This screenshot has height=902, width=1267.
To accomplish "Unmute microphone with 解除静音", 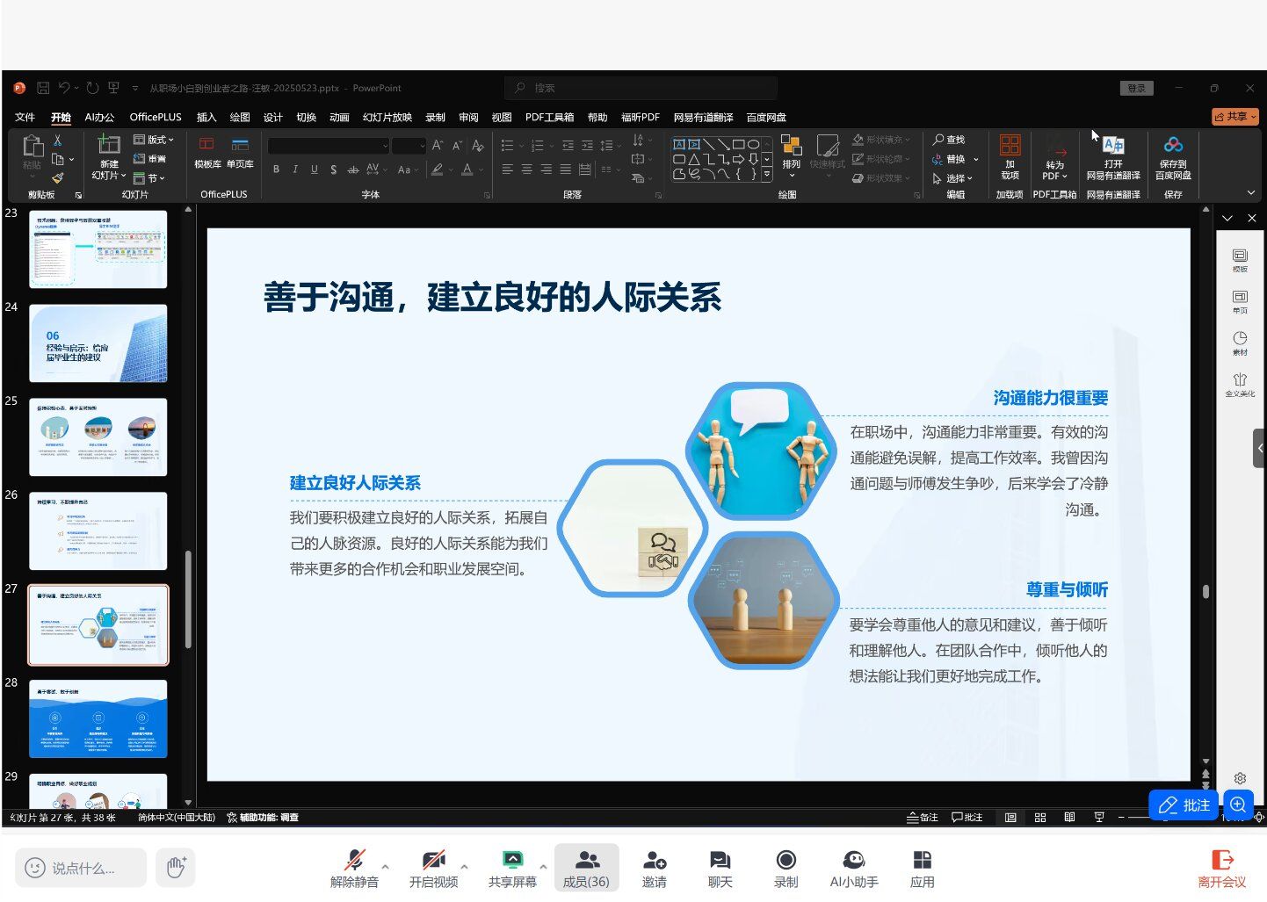I will [x=354, y=869].
